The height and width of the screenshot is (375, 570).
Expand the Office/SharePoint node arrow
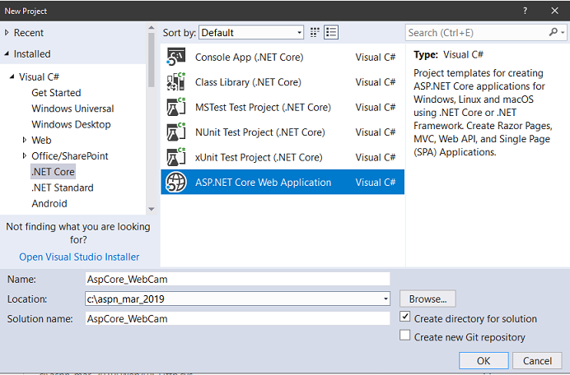[25, 155]
